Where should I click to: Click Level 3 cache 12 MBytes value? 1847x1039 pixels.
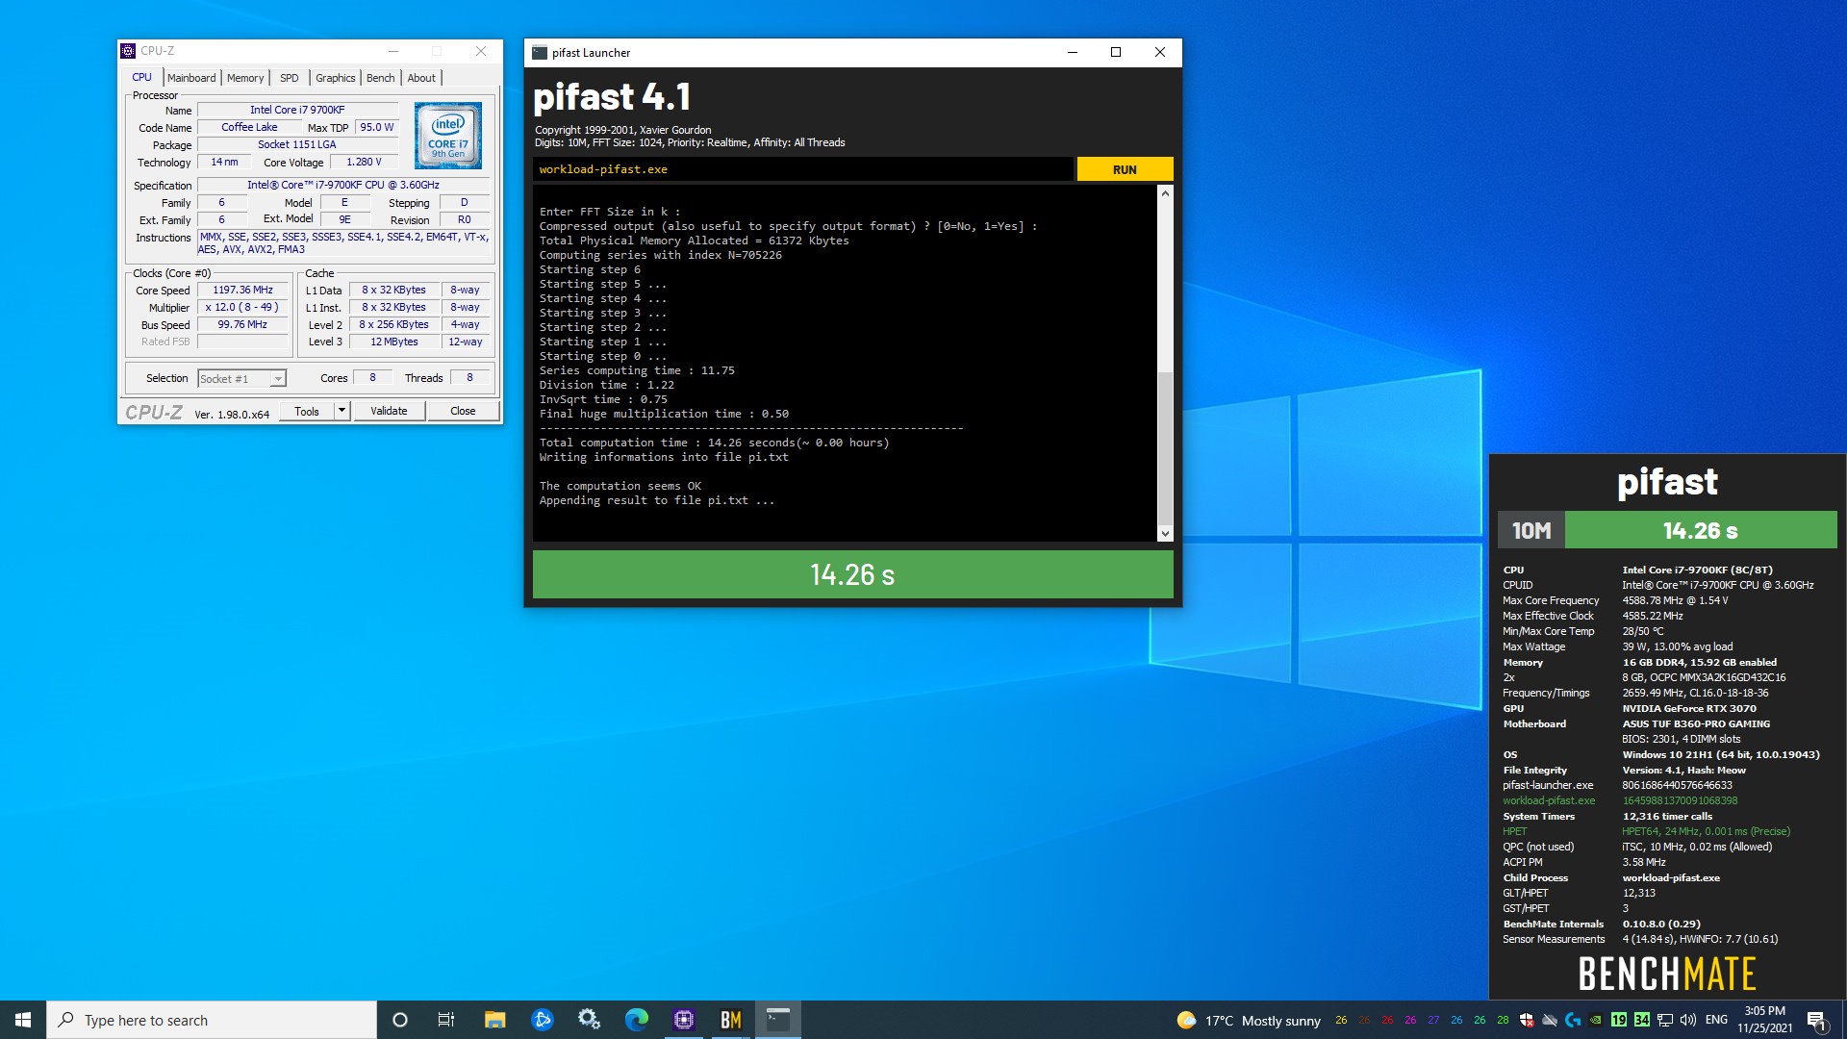pos(394,342)
